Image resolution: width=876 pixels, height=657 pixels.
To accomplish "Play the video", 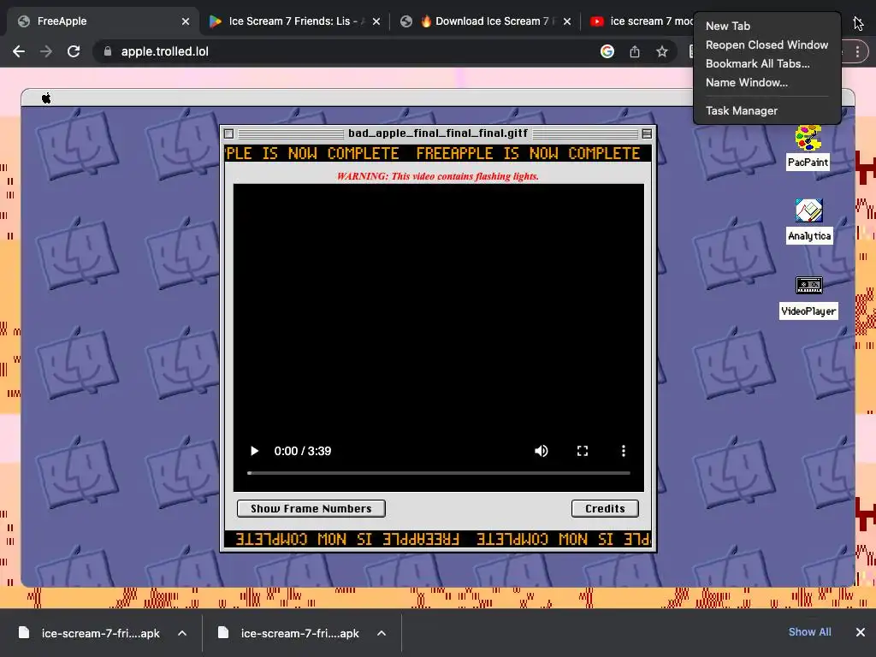I will (254, 451).
